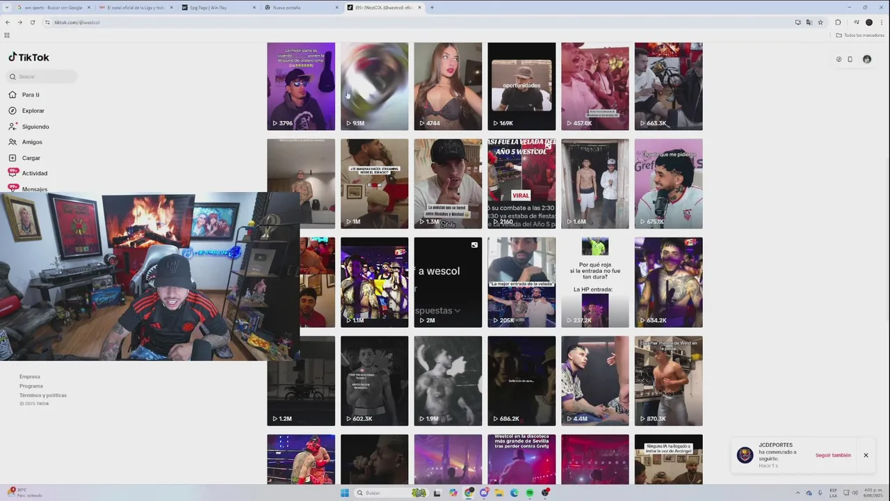Open the video with 457.8K views
Screen dimensions: 890x501
[x=595, y=86]
